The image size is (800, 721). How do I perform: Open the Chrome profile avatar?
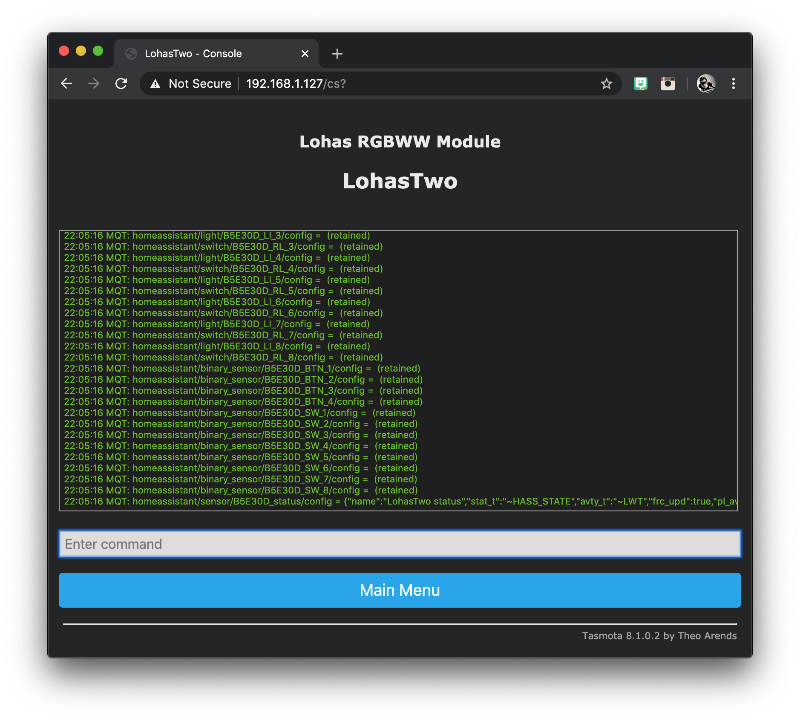(x=706, y=84)
